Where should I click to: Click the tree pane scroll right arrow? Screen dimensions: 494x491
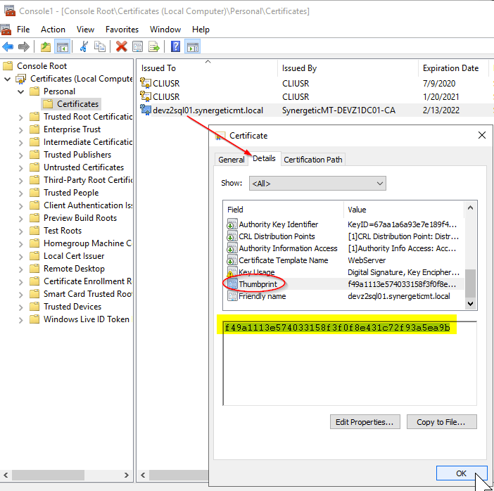point(127,475)
